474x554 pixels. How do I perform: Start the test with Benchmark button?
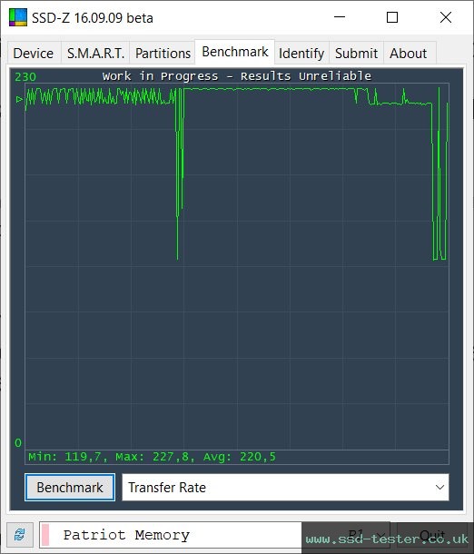(70, 487)
